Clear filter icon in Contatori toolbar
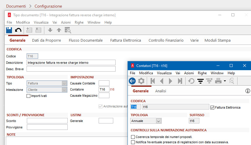This screenshot has height=145, width=251. tap(209, 81)
